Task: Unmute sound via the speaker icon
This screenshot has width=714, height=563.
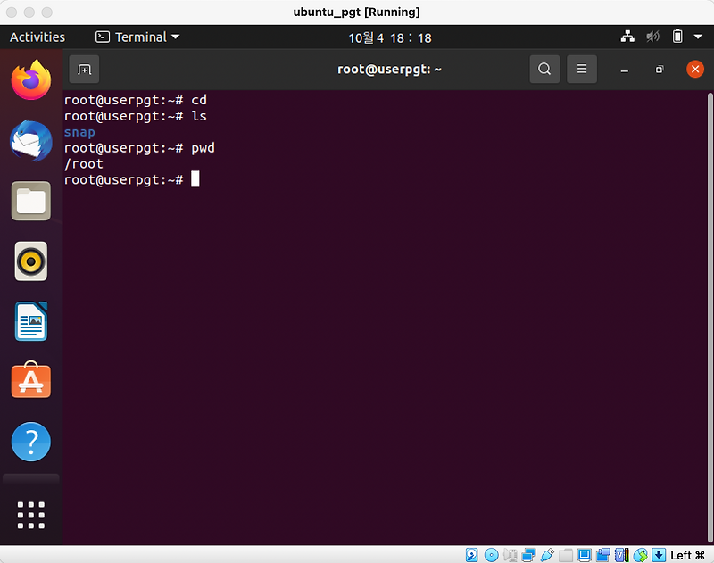Action: pos(652,37)
